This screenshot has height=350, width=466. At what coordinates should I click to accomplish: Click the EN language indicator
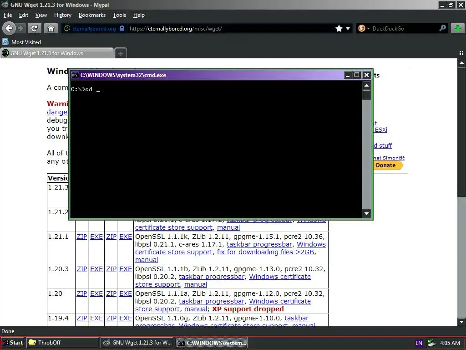coord(419,343)
